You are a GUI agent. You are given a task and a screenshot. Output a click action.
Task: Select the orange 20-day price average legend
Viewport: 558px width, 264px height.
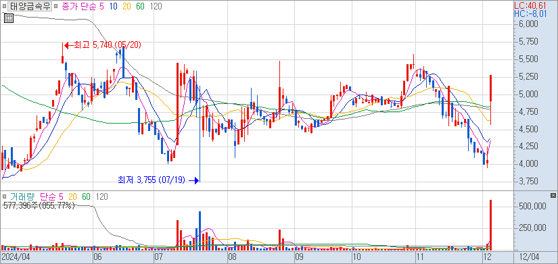(x=127, y=6)
